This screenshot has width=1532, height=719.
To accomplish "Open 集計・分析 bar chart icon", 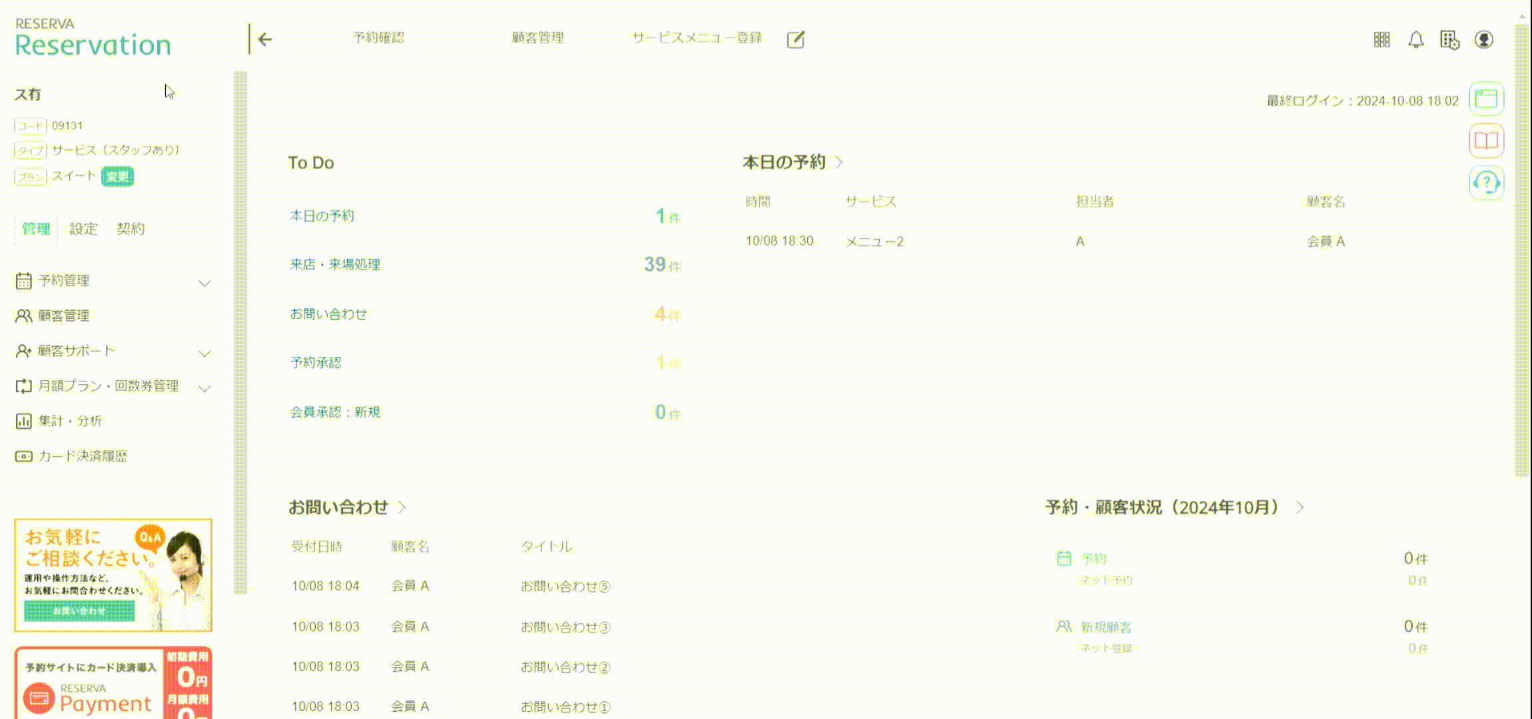I will tap(22, 421).
